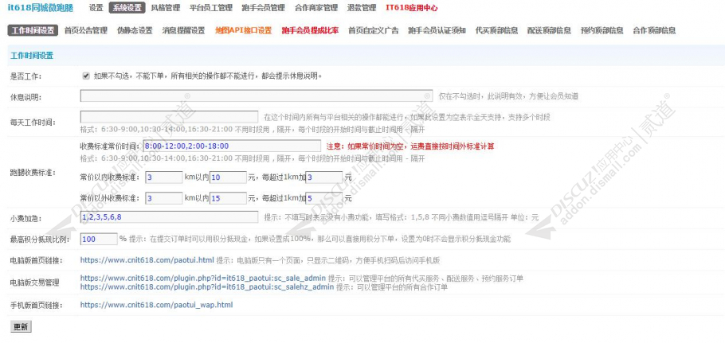Open 地图API接口设置 tab

click(243, 30)
